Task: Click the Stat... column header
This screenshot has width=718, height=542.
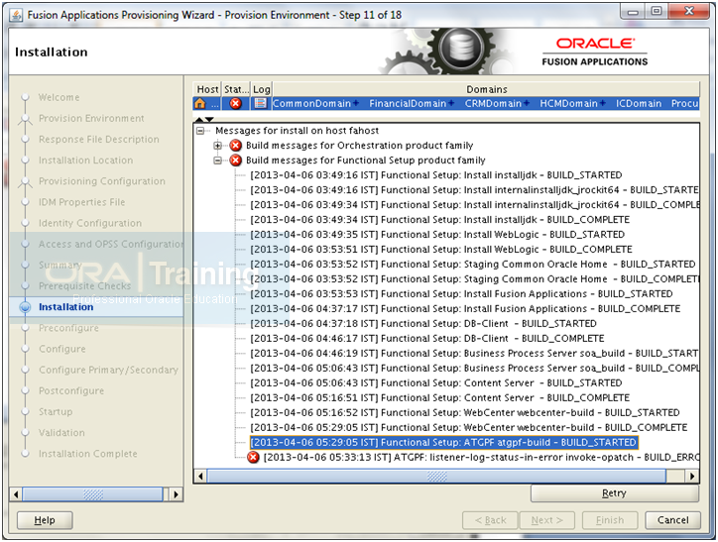Action: coord(236,89)
